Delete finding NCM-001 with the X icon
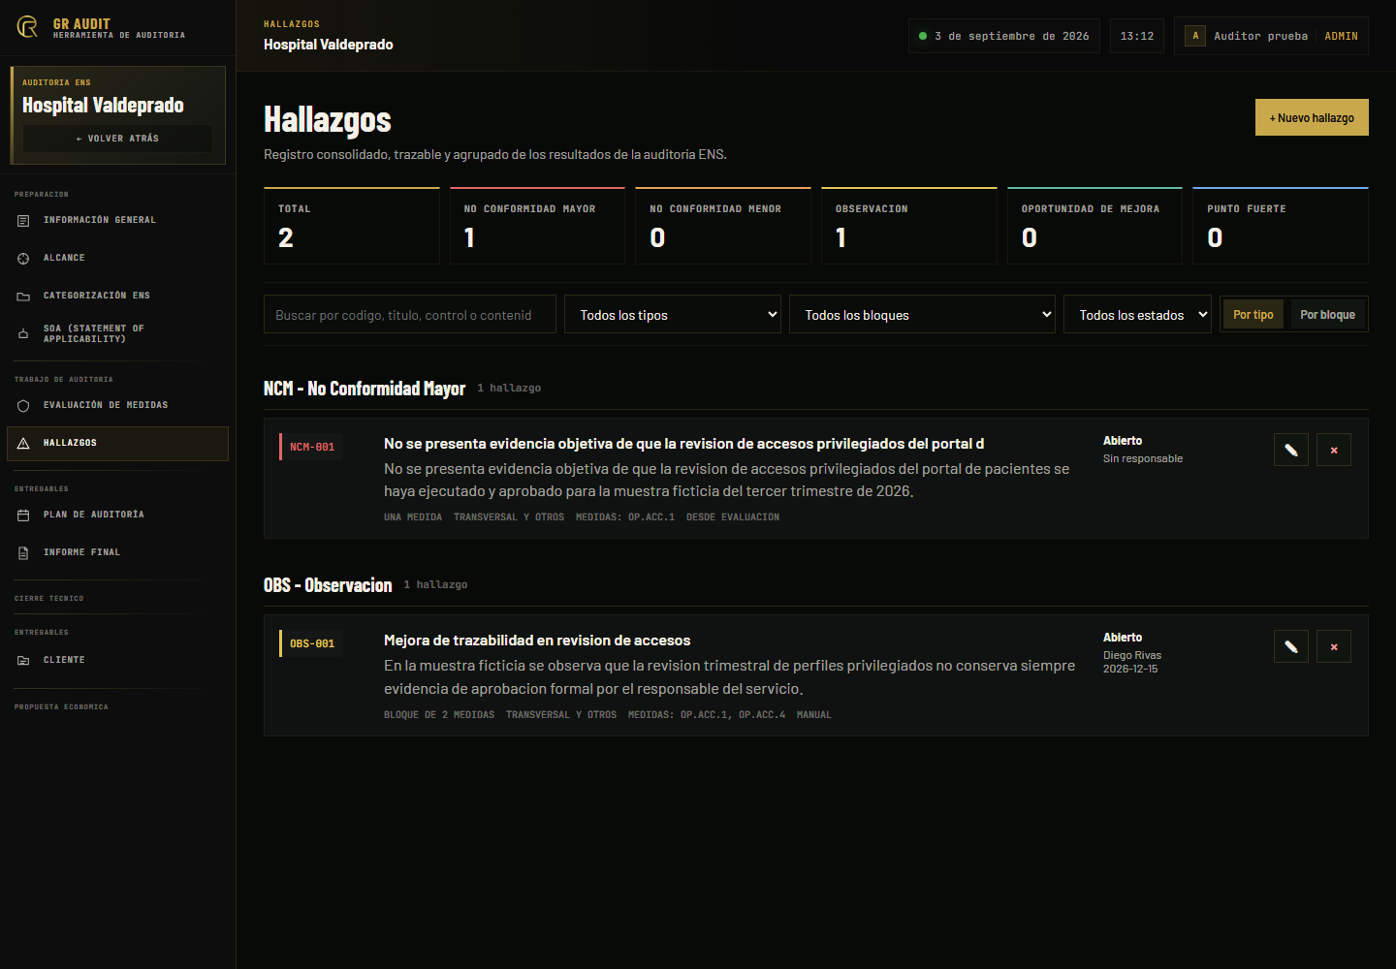Viewport: 1396px width, 969px height. point(1334,450)
